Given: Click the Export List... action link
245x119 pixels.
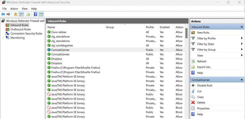Looking at the screenshot, I should [x=204, y=67].
